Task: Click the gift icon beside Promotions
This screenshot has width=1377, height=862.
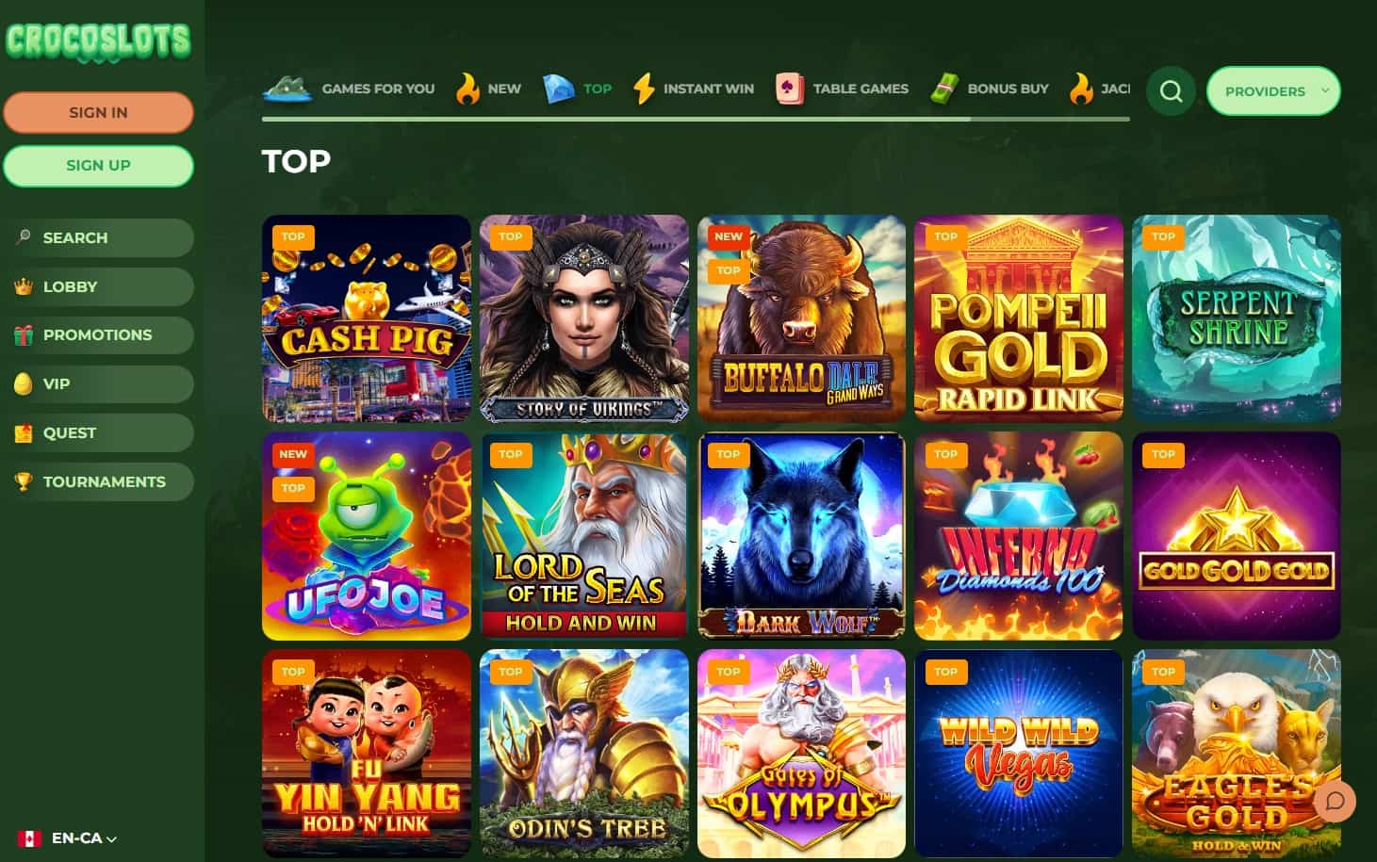Action: [24, 334]
